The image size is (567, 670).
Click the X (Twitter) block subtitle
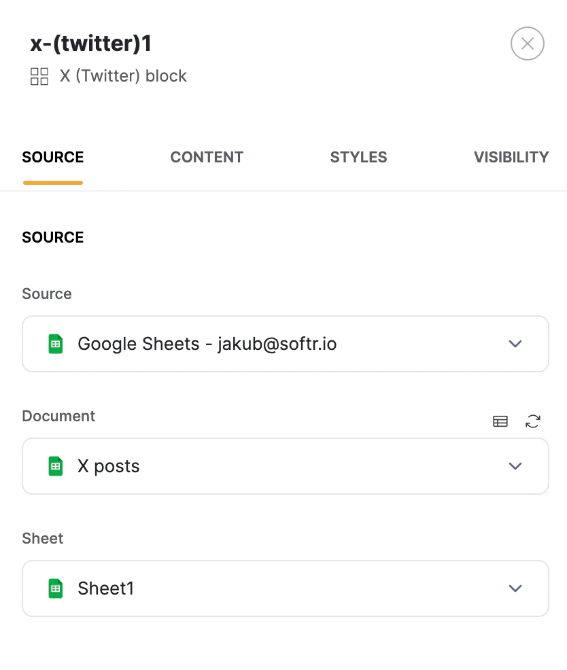123,77
